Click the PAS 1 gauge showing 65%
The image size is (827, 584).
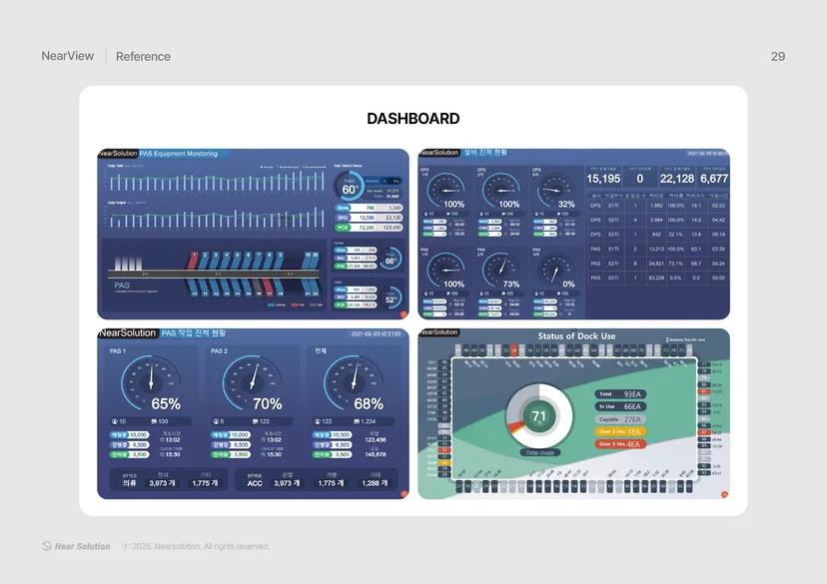coord(152,383)
